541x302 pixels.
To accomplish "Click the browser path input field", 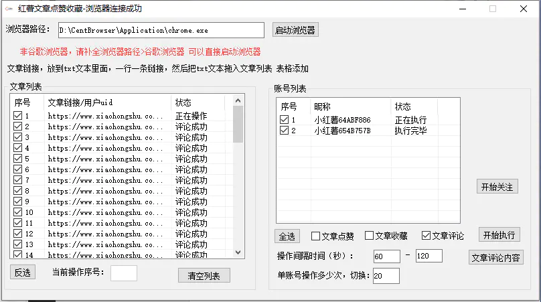I will point(161,30).
